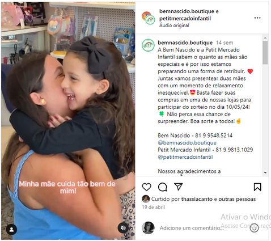Like the post with the heart icon
This screenshot has height=241, width=271.
146,187
